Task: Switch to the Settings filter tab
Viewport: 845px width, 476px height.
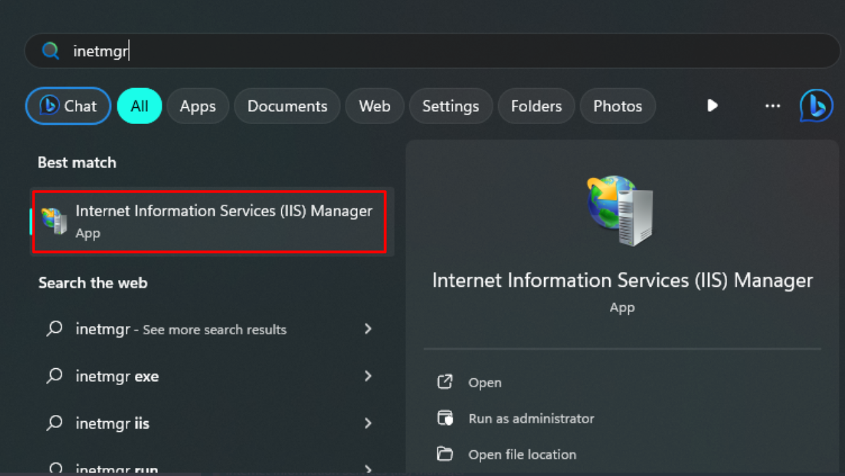Action: [451, 106]
